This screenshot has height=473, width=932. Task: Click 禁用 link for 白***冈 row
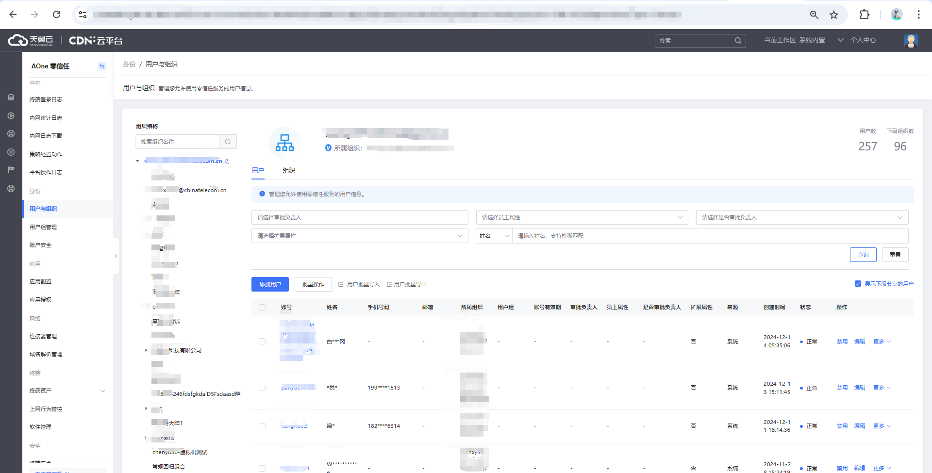pos(842,342)
